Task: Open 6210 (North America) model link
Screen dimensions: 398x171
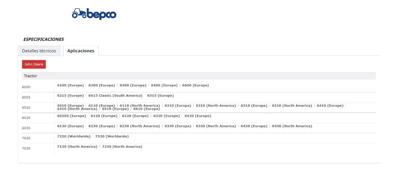Action: [x=216, y=106]
